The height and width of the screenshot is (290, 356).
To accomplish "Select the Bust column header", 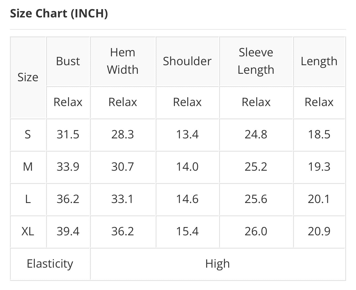I will [68, 61].
